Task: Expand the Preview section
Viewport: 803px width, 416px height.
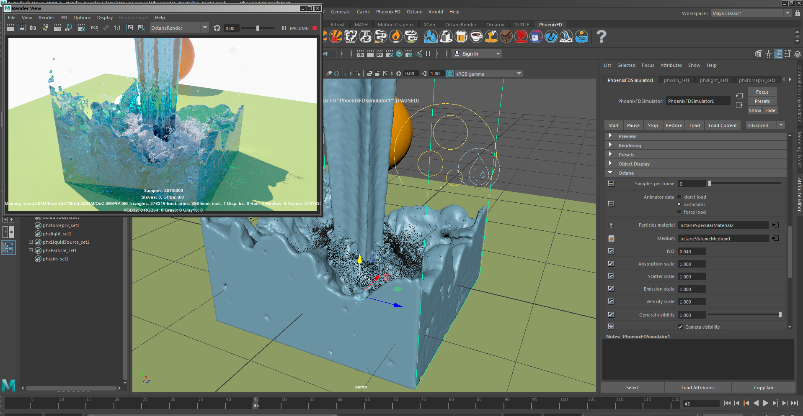Action: click(610, 136)
